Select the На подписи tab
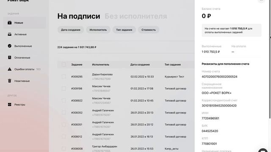Viewport: 271px width, 152px height. point(79,16)
